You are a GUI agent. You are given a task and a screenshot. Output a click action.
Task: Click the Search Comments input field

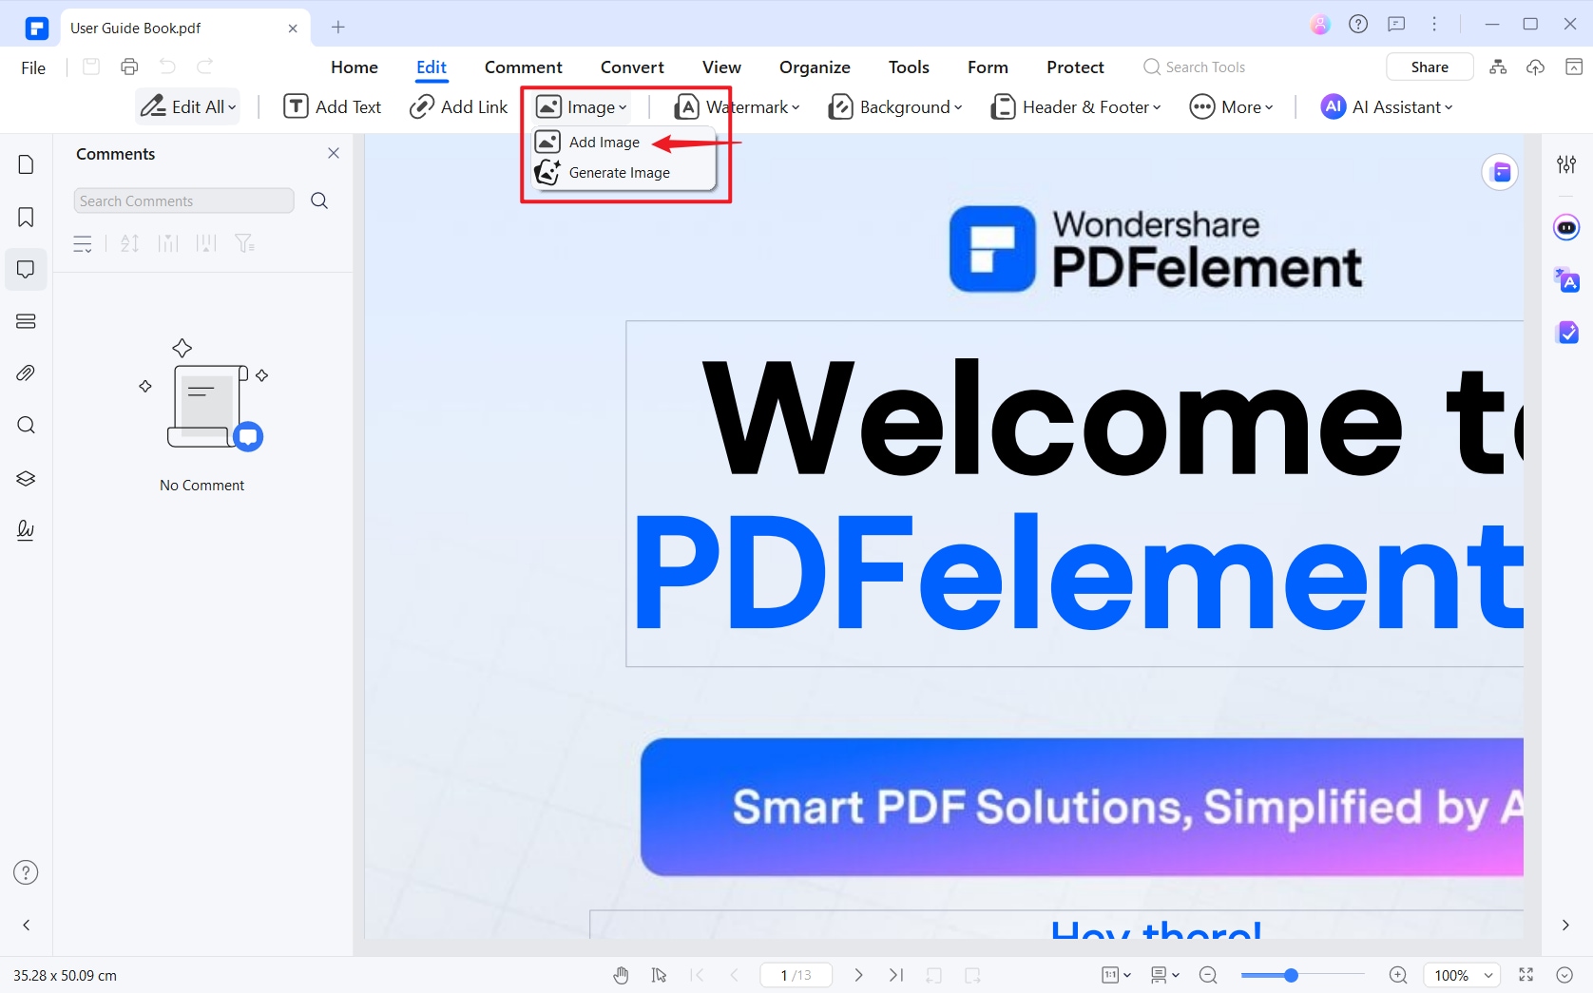click(x=183, y=201)
